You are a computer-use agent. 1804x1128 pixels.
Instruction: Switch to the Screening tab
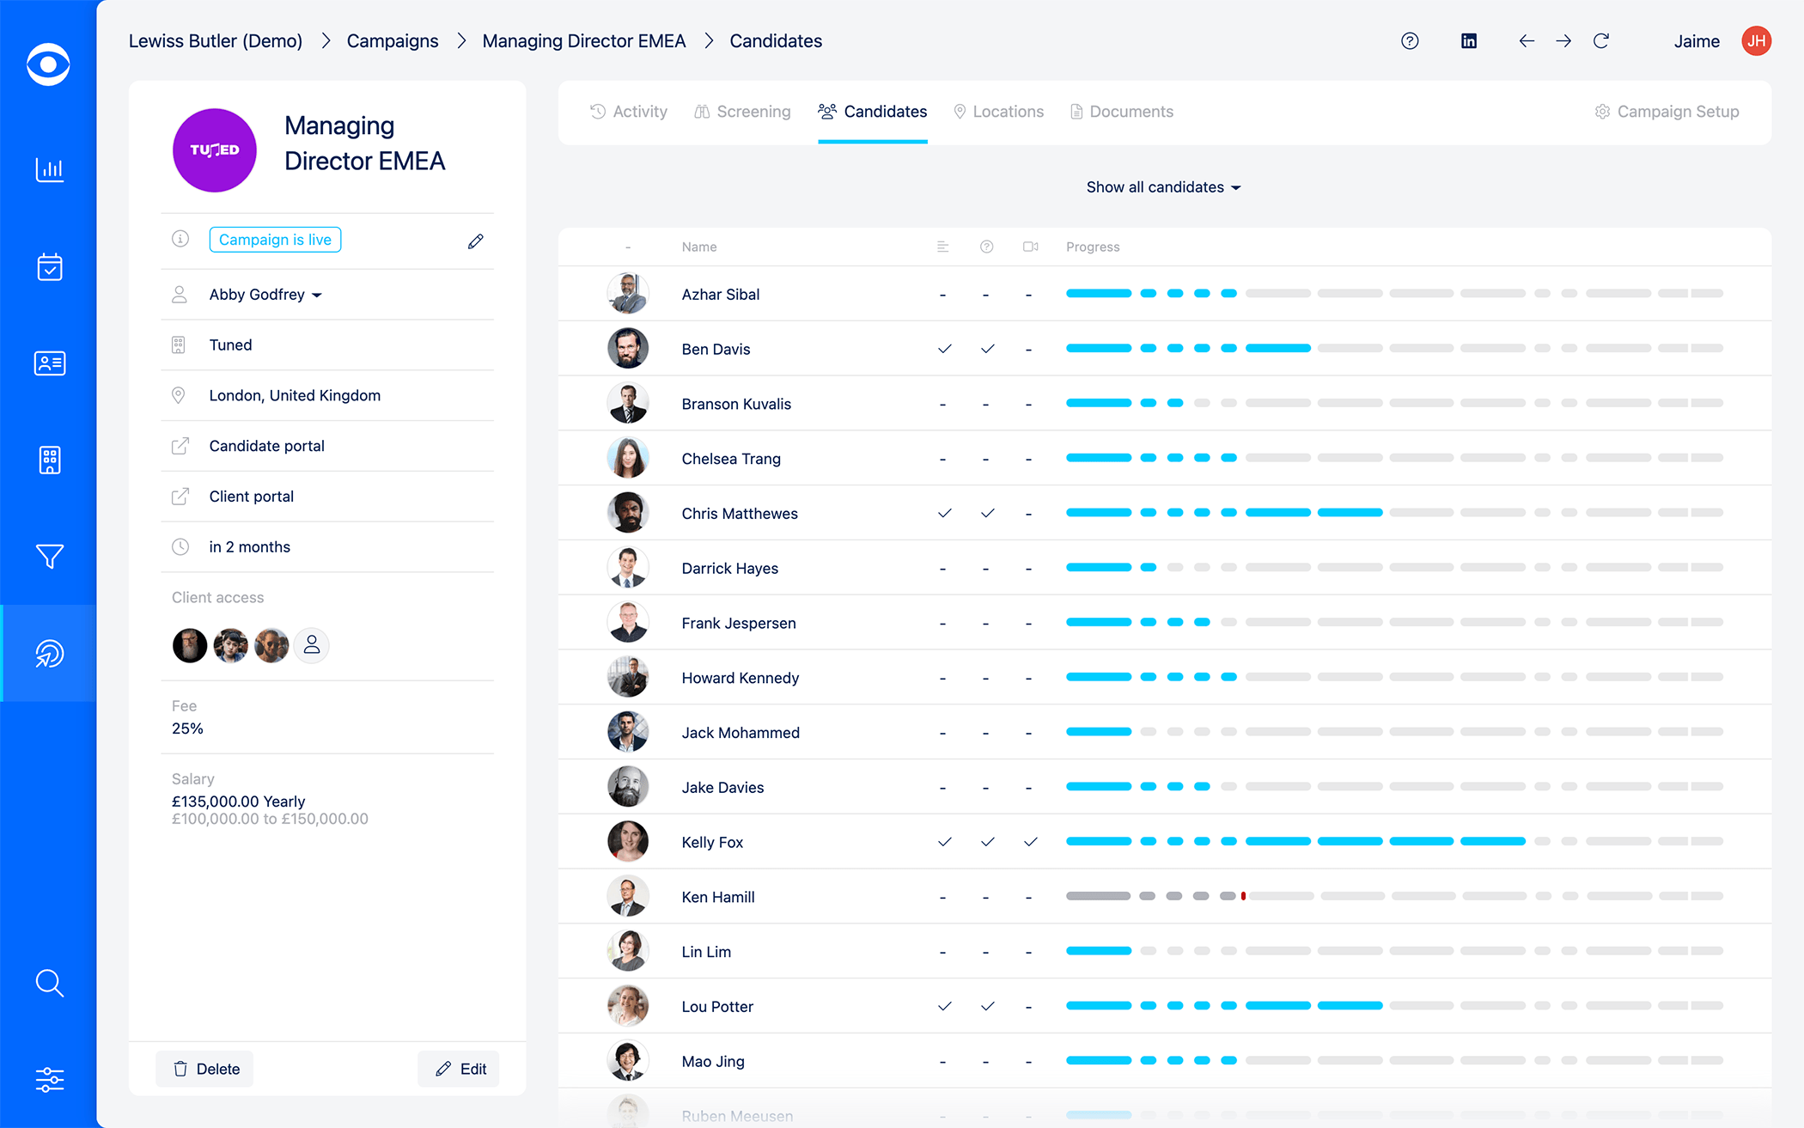point(742,112)
